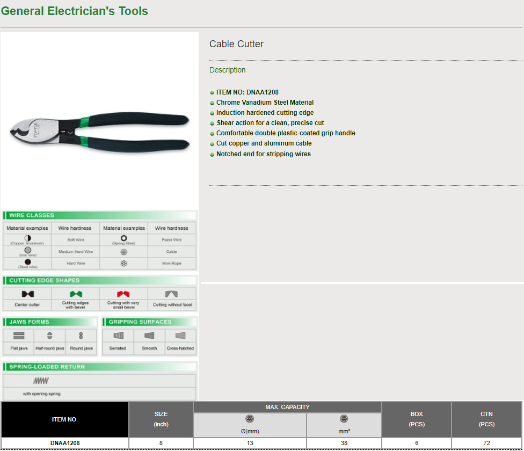Viewport: 524px width, 451px height.
Task: Click the opening spring coil icon
Action: (41, 381)
